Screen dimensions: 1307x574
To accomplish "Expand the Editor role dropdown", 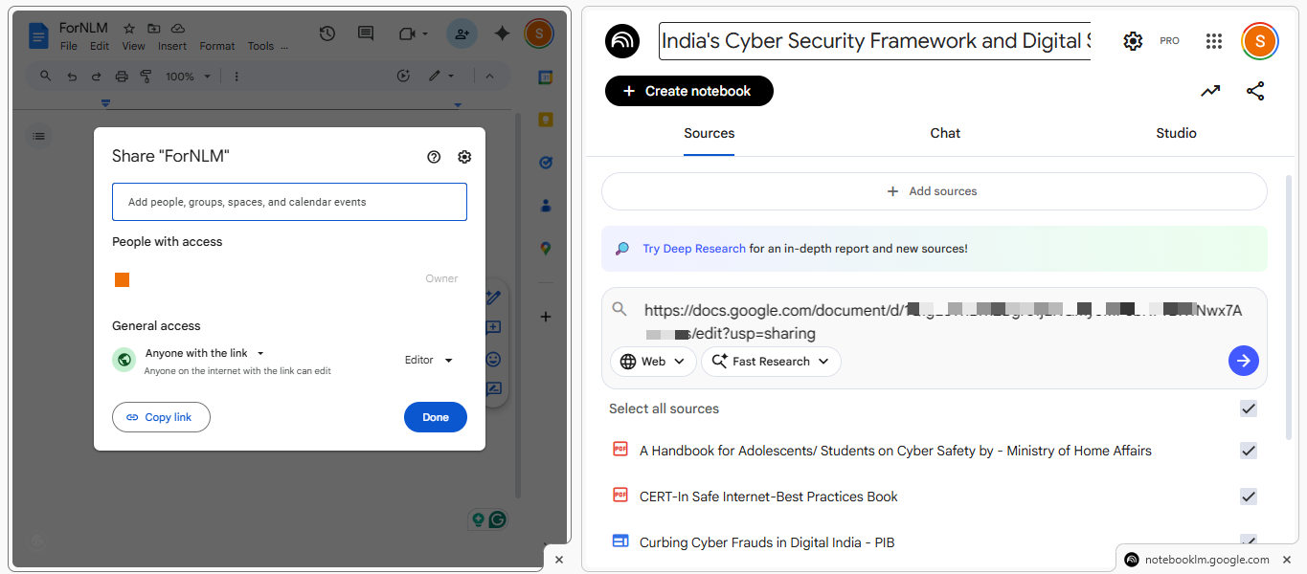I will point(428,361).
